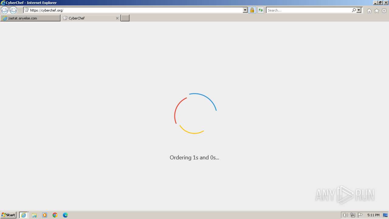
Task: Open Favorites star icon
Action: point(377,11)
